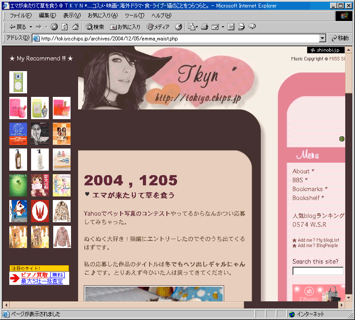Click the brown pump bottle thumbnail
Image resolution: width=355 pixels, height=320 pixels.
[18, 160]
